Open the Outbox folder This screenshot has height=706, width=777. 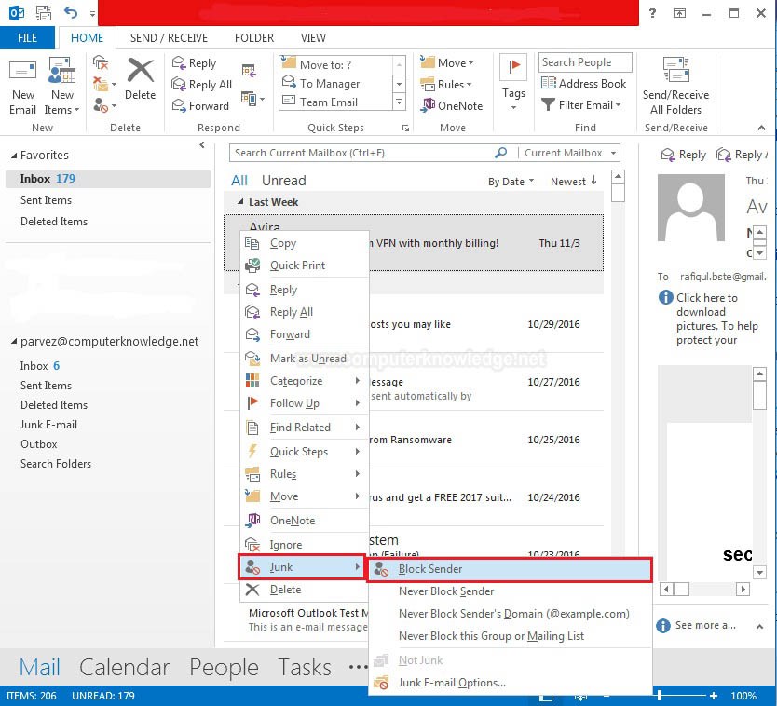(x=38, y=444)
